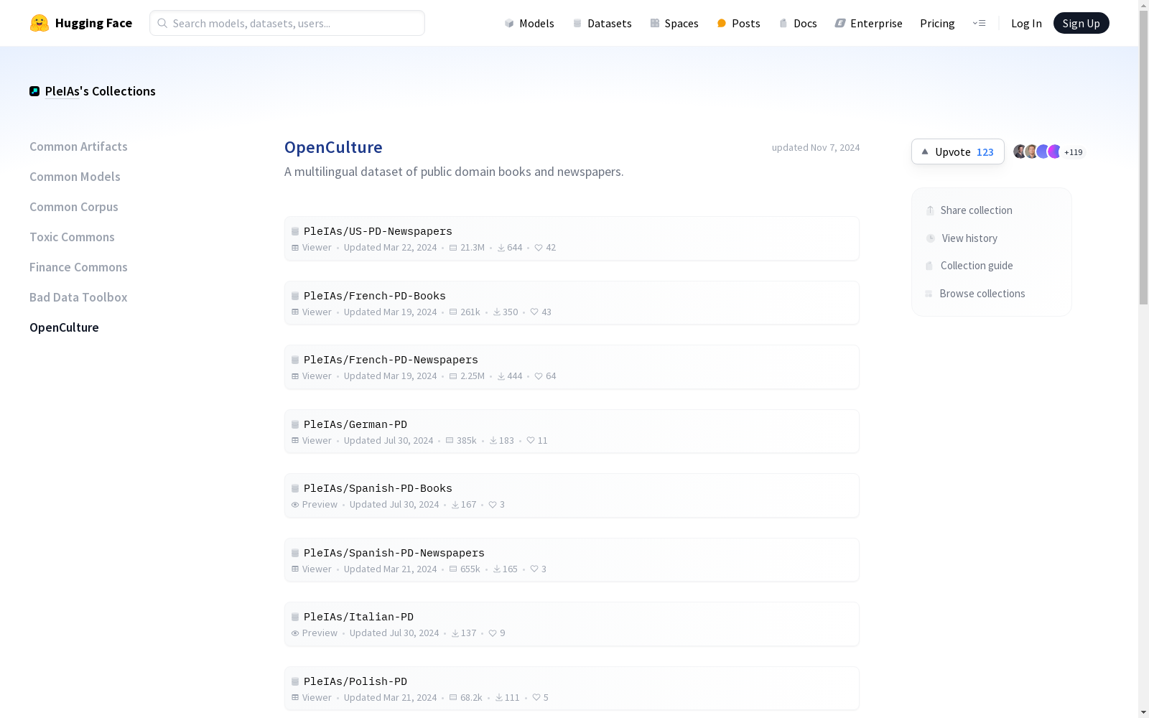Select the Common Models collection
The height and width of the screenshot is (718, 1149).
coord(75,177)
